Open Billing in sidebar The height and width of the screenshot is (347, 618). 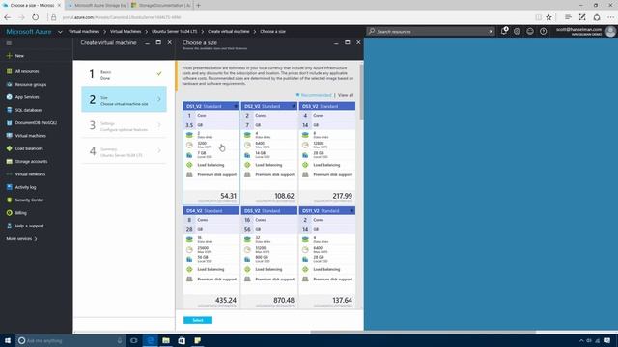20,213
